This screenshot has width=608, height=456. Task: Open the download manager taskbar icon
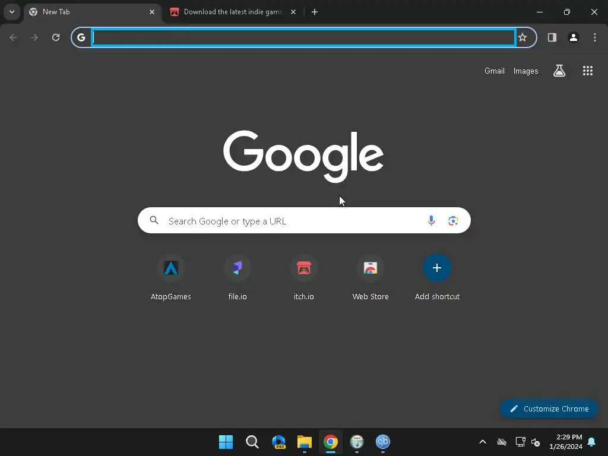click(x=357, y=442)
